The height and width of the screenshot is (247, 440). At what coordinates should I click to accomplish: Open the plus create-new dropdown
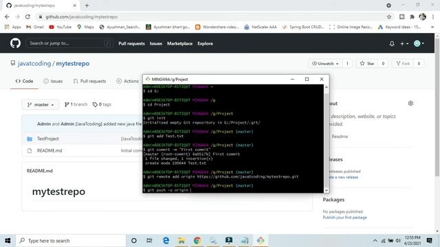click(x=404, y=44)
